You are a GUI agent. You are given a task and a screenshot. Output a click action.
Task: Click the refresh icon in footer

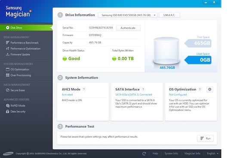pyautogui.click(x=144, y=154)
